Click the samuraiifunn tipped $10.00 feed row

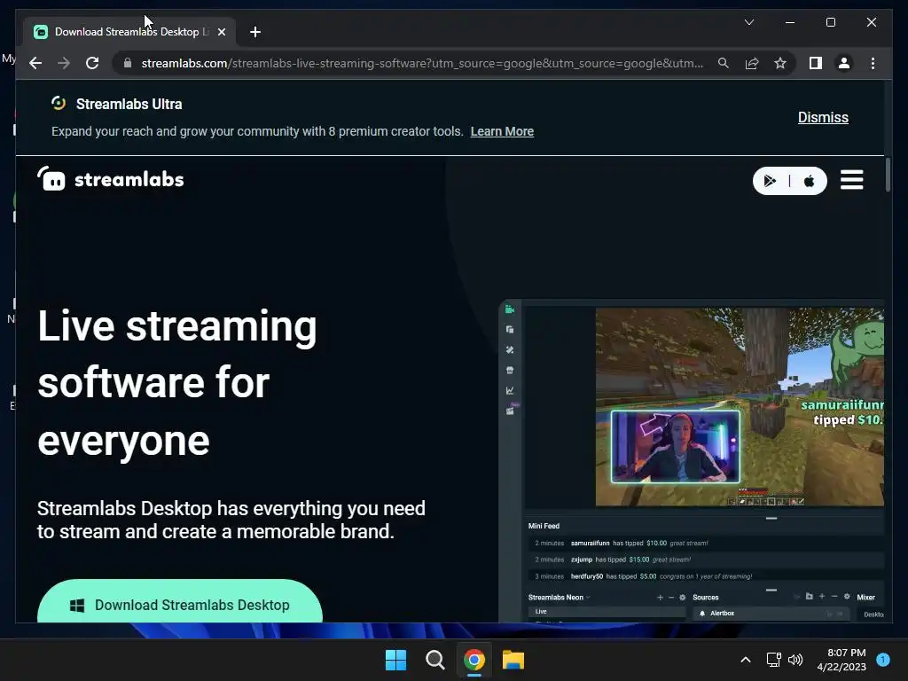705,544
